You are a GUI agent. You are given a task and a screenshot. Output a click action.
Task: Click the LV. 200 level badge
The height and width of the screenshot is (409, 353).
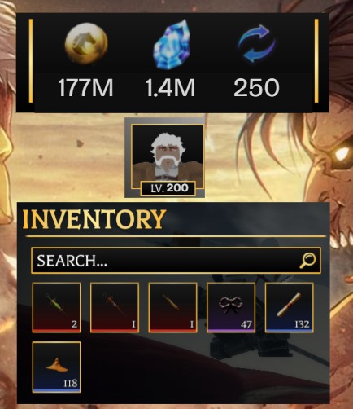tap(168, 188)
